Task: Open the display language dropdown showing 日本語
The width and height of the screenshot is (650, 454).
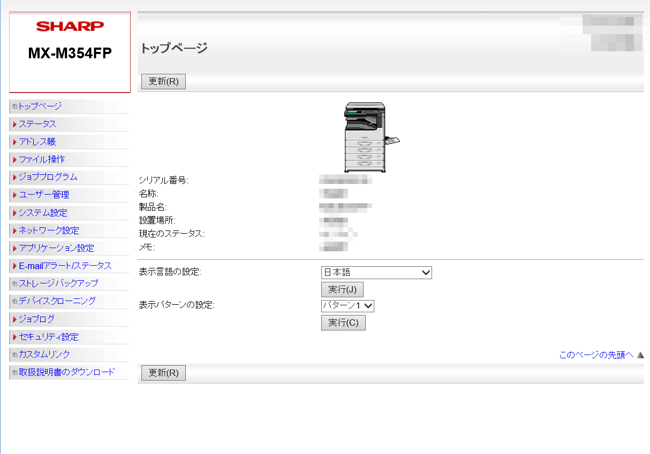Action: [376, 273]
